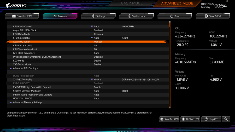Change the ECO Mode Disable value
Image resolution: width=235 pixels, height=132 pixels.
(98, 61)
